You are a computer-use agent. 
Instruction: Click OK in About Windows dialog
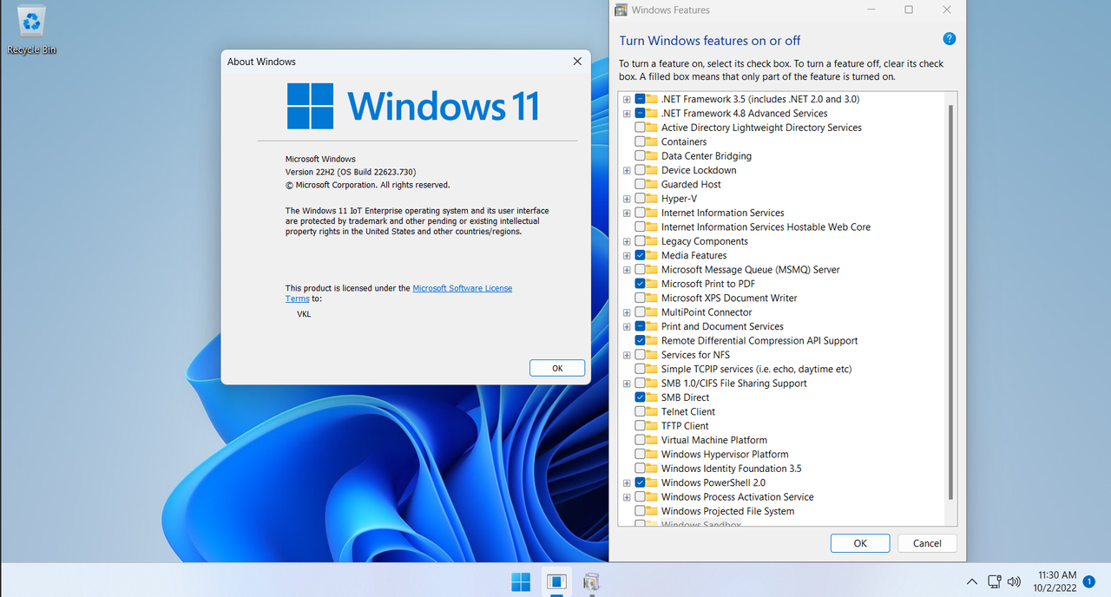(x=557, y=368)
